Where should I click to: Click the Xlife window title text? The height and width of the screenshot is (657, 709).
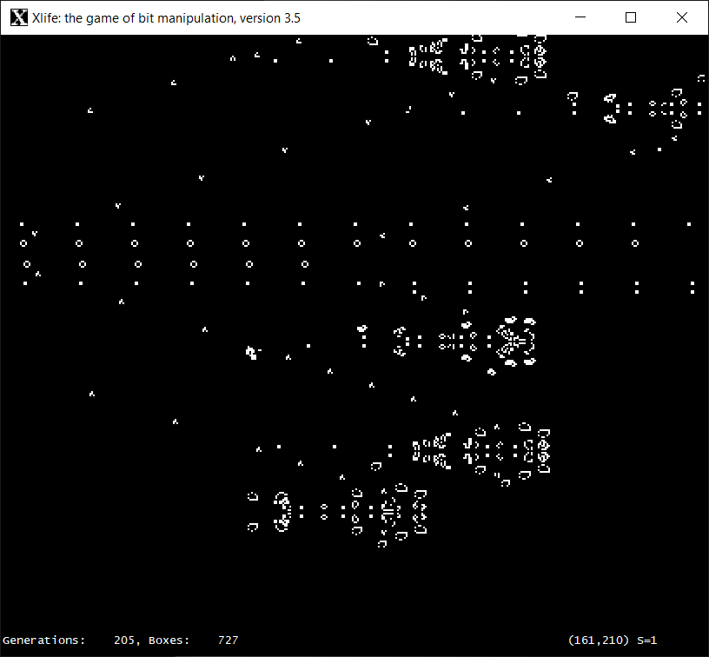pyautogui.click(x=166, y=17)
